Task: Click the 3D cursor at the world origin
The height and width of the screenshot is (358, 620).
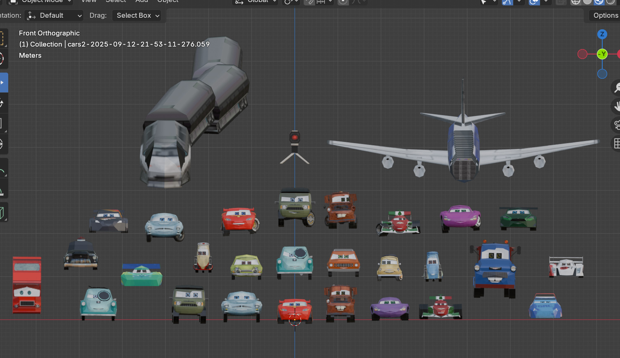Action: pyautogui.click(x=295, y=319)
